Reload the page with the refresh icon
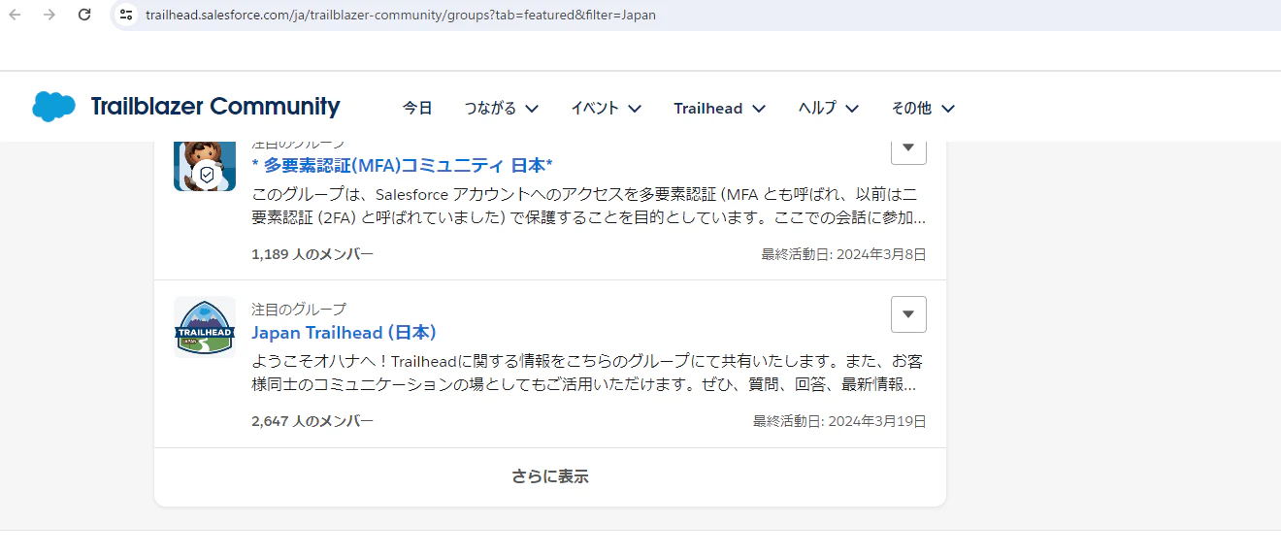 (84, 15)
